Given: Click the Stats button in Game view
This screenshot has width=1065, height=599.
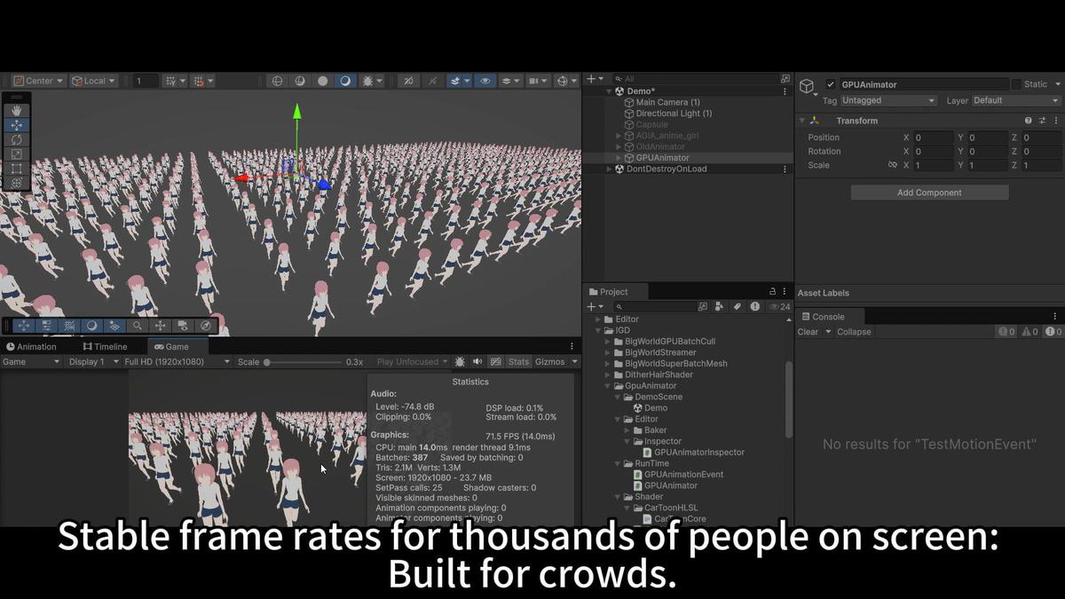Looking at the screenshot, I should (518, 362).
